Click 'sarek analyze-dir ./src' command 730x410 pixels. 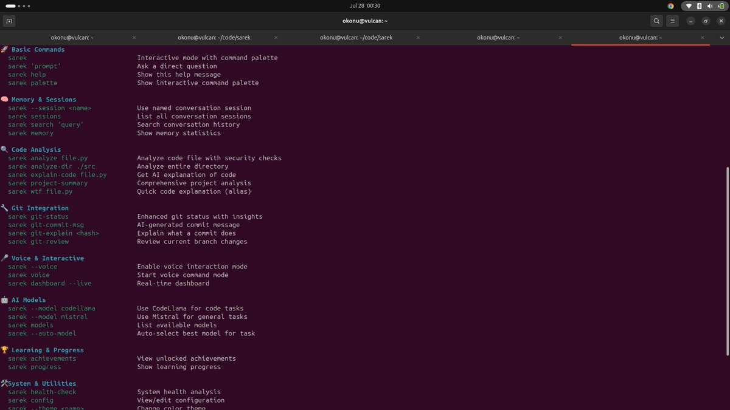(52, 166)
